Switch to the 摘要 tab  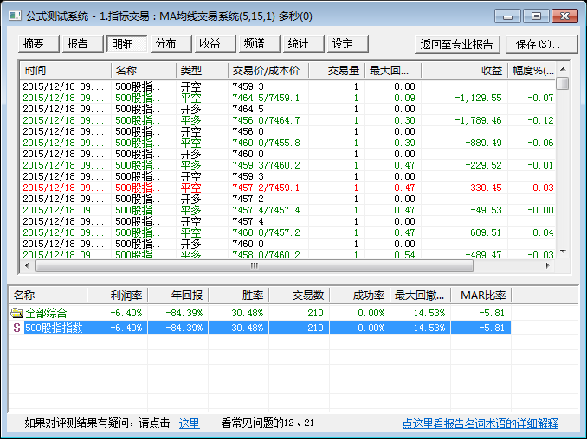coord(35,44)
